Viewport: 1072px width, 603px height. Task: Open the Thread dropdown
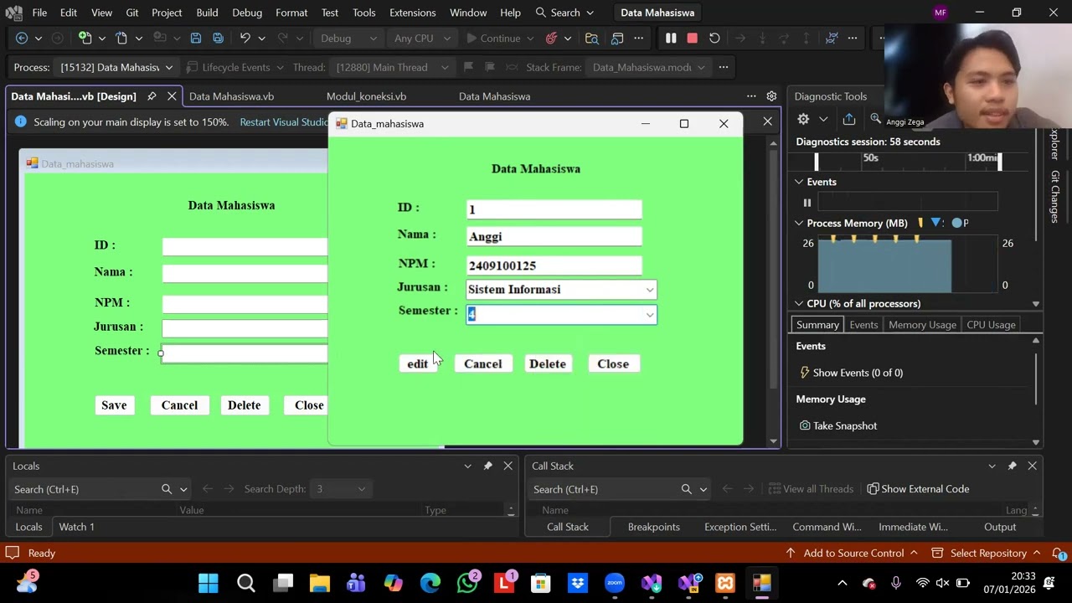(x=392, y=67)
